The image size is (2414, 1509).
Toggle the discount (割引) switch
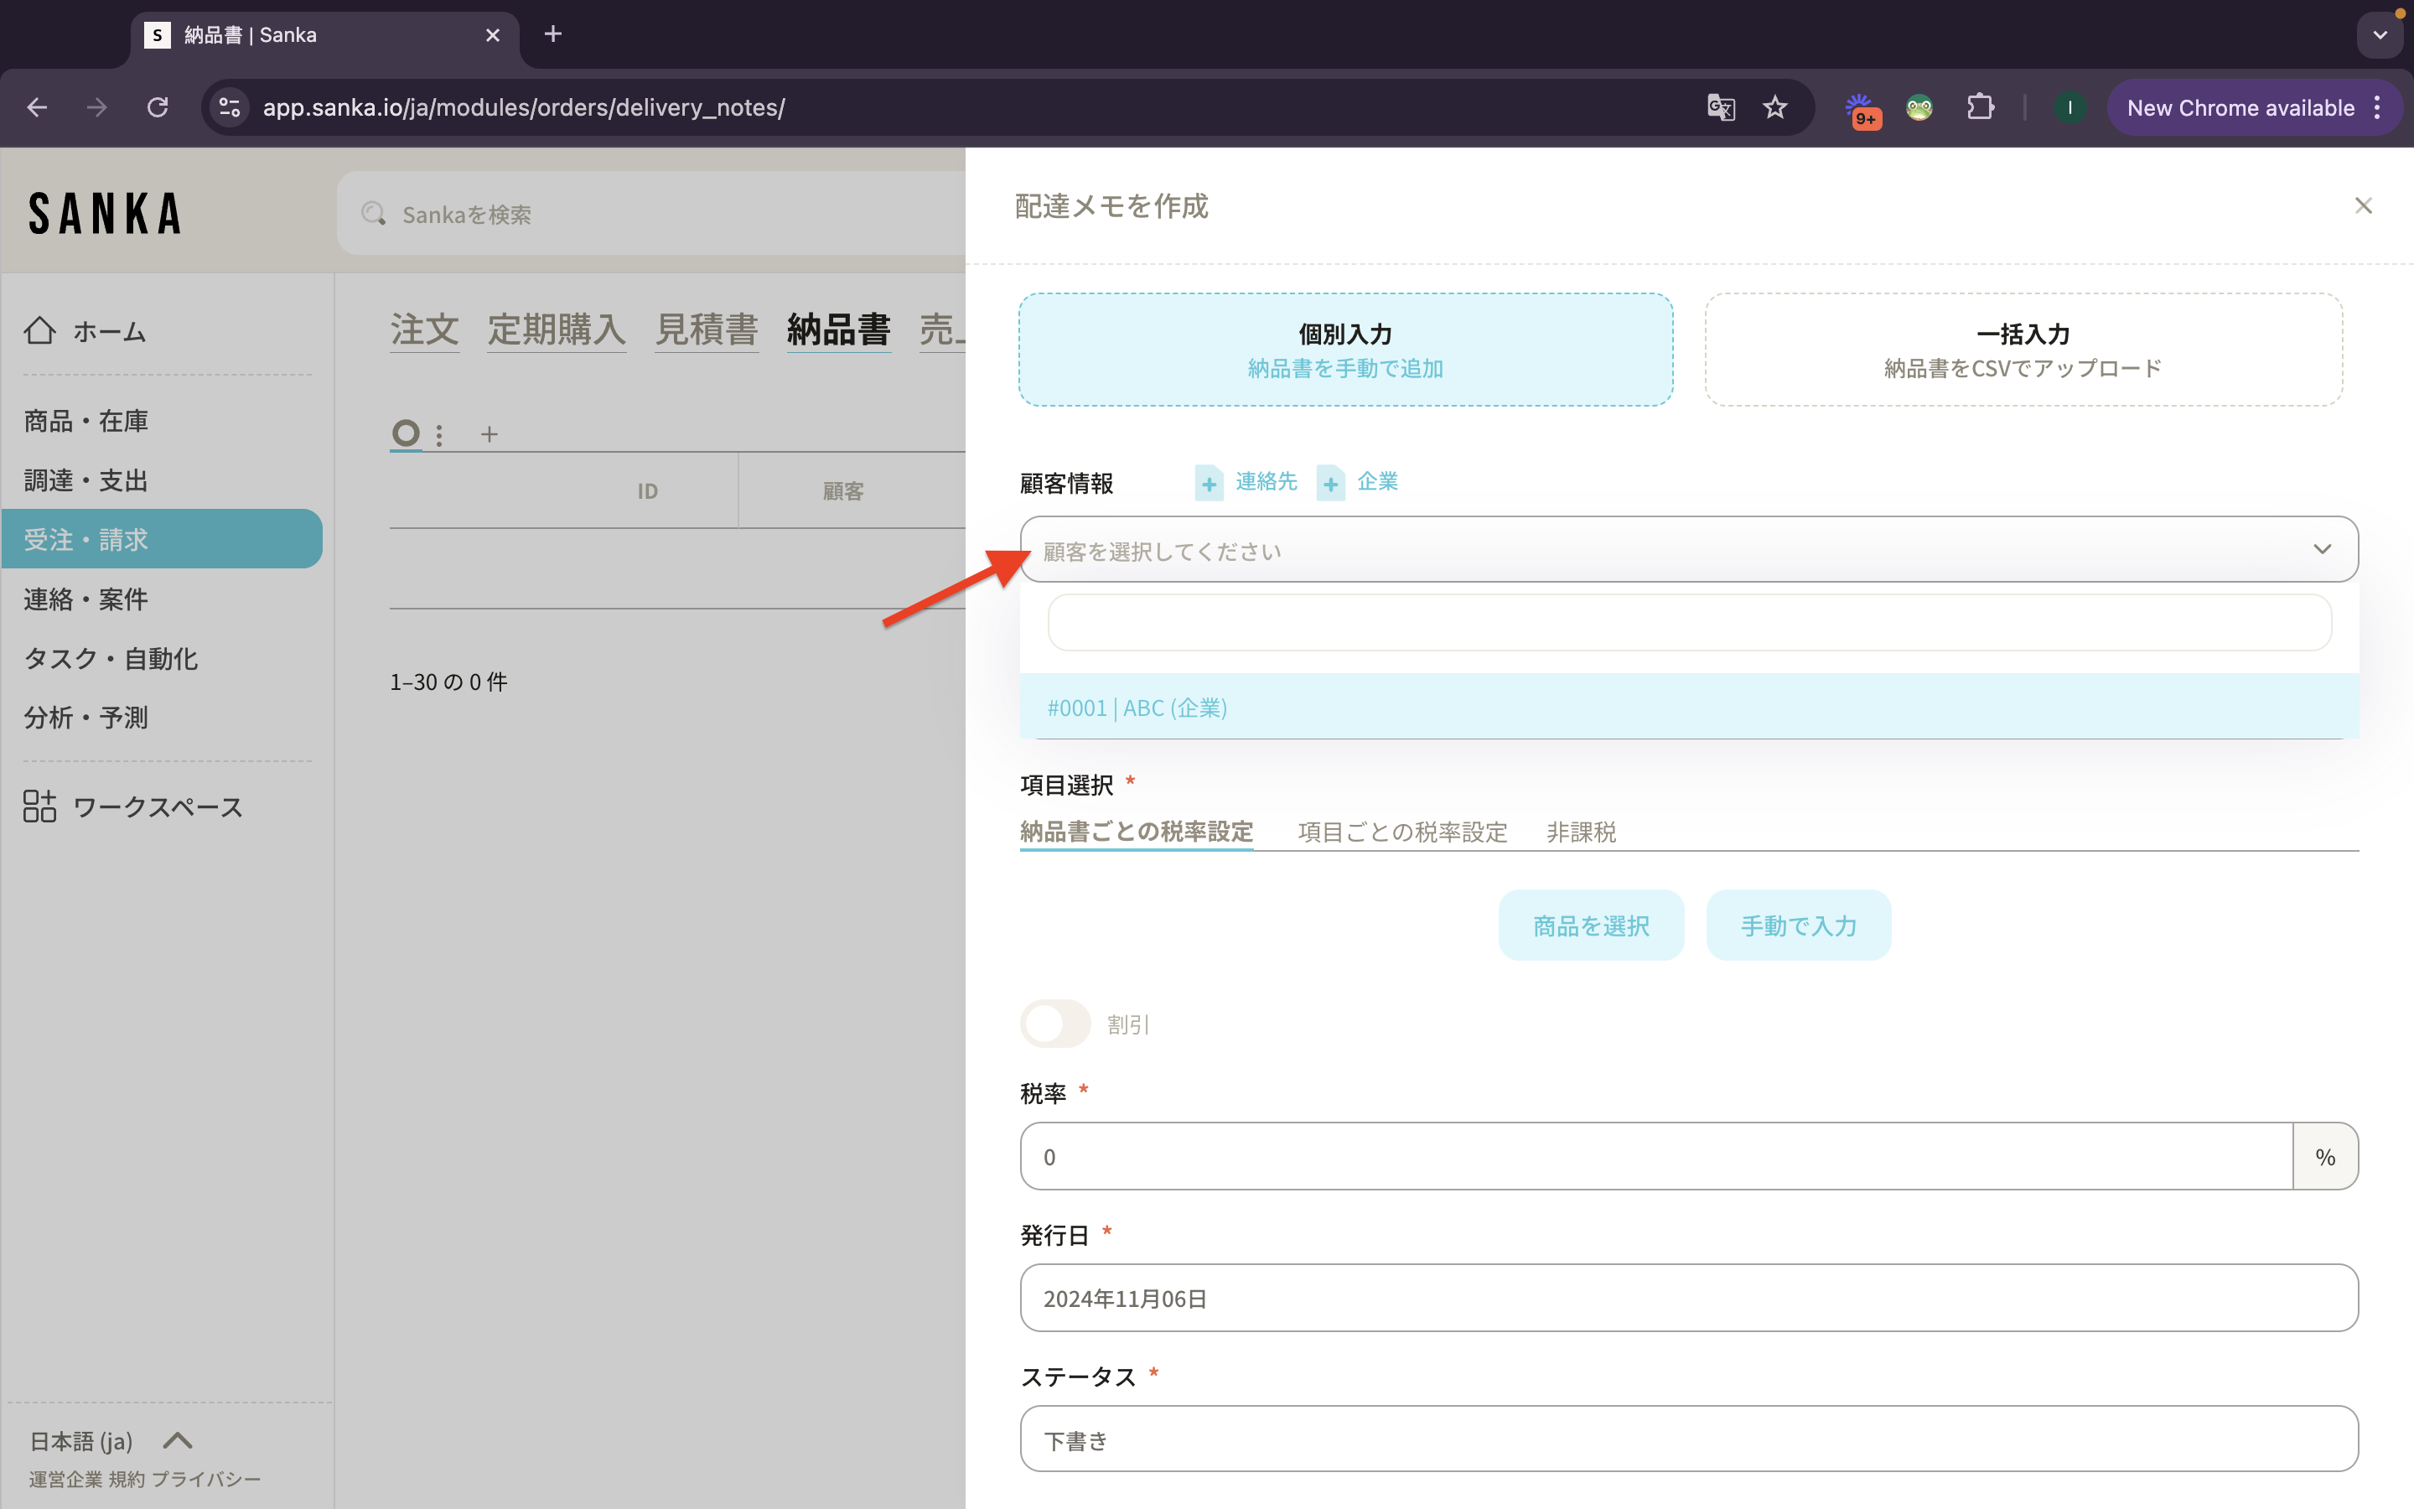[1055, 1023]
